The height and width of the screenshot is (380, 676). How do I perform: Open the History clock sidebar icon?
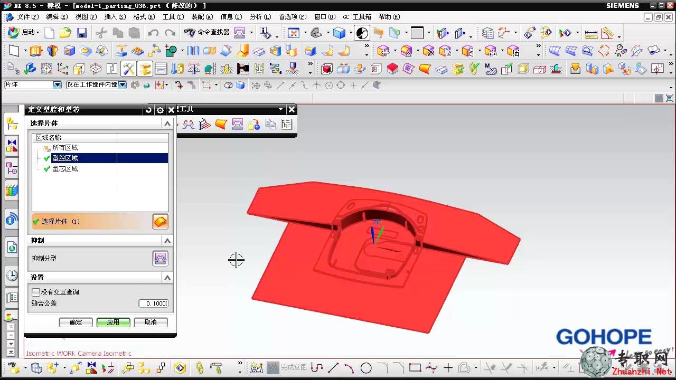(x=12, y=275)
